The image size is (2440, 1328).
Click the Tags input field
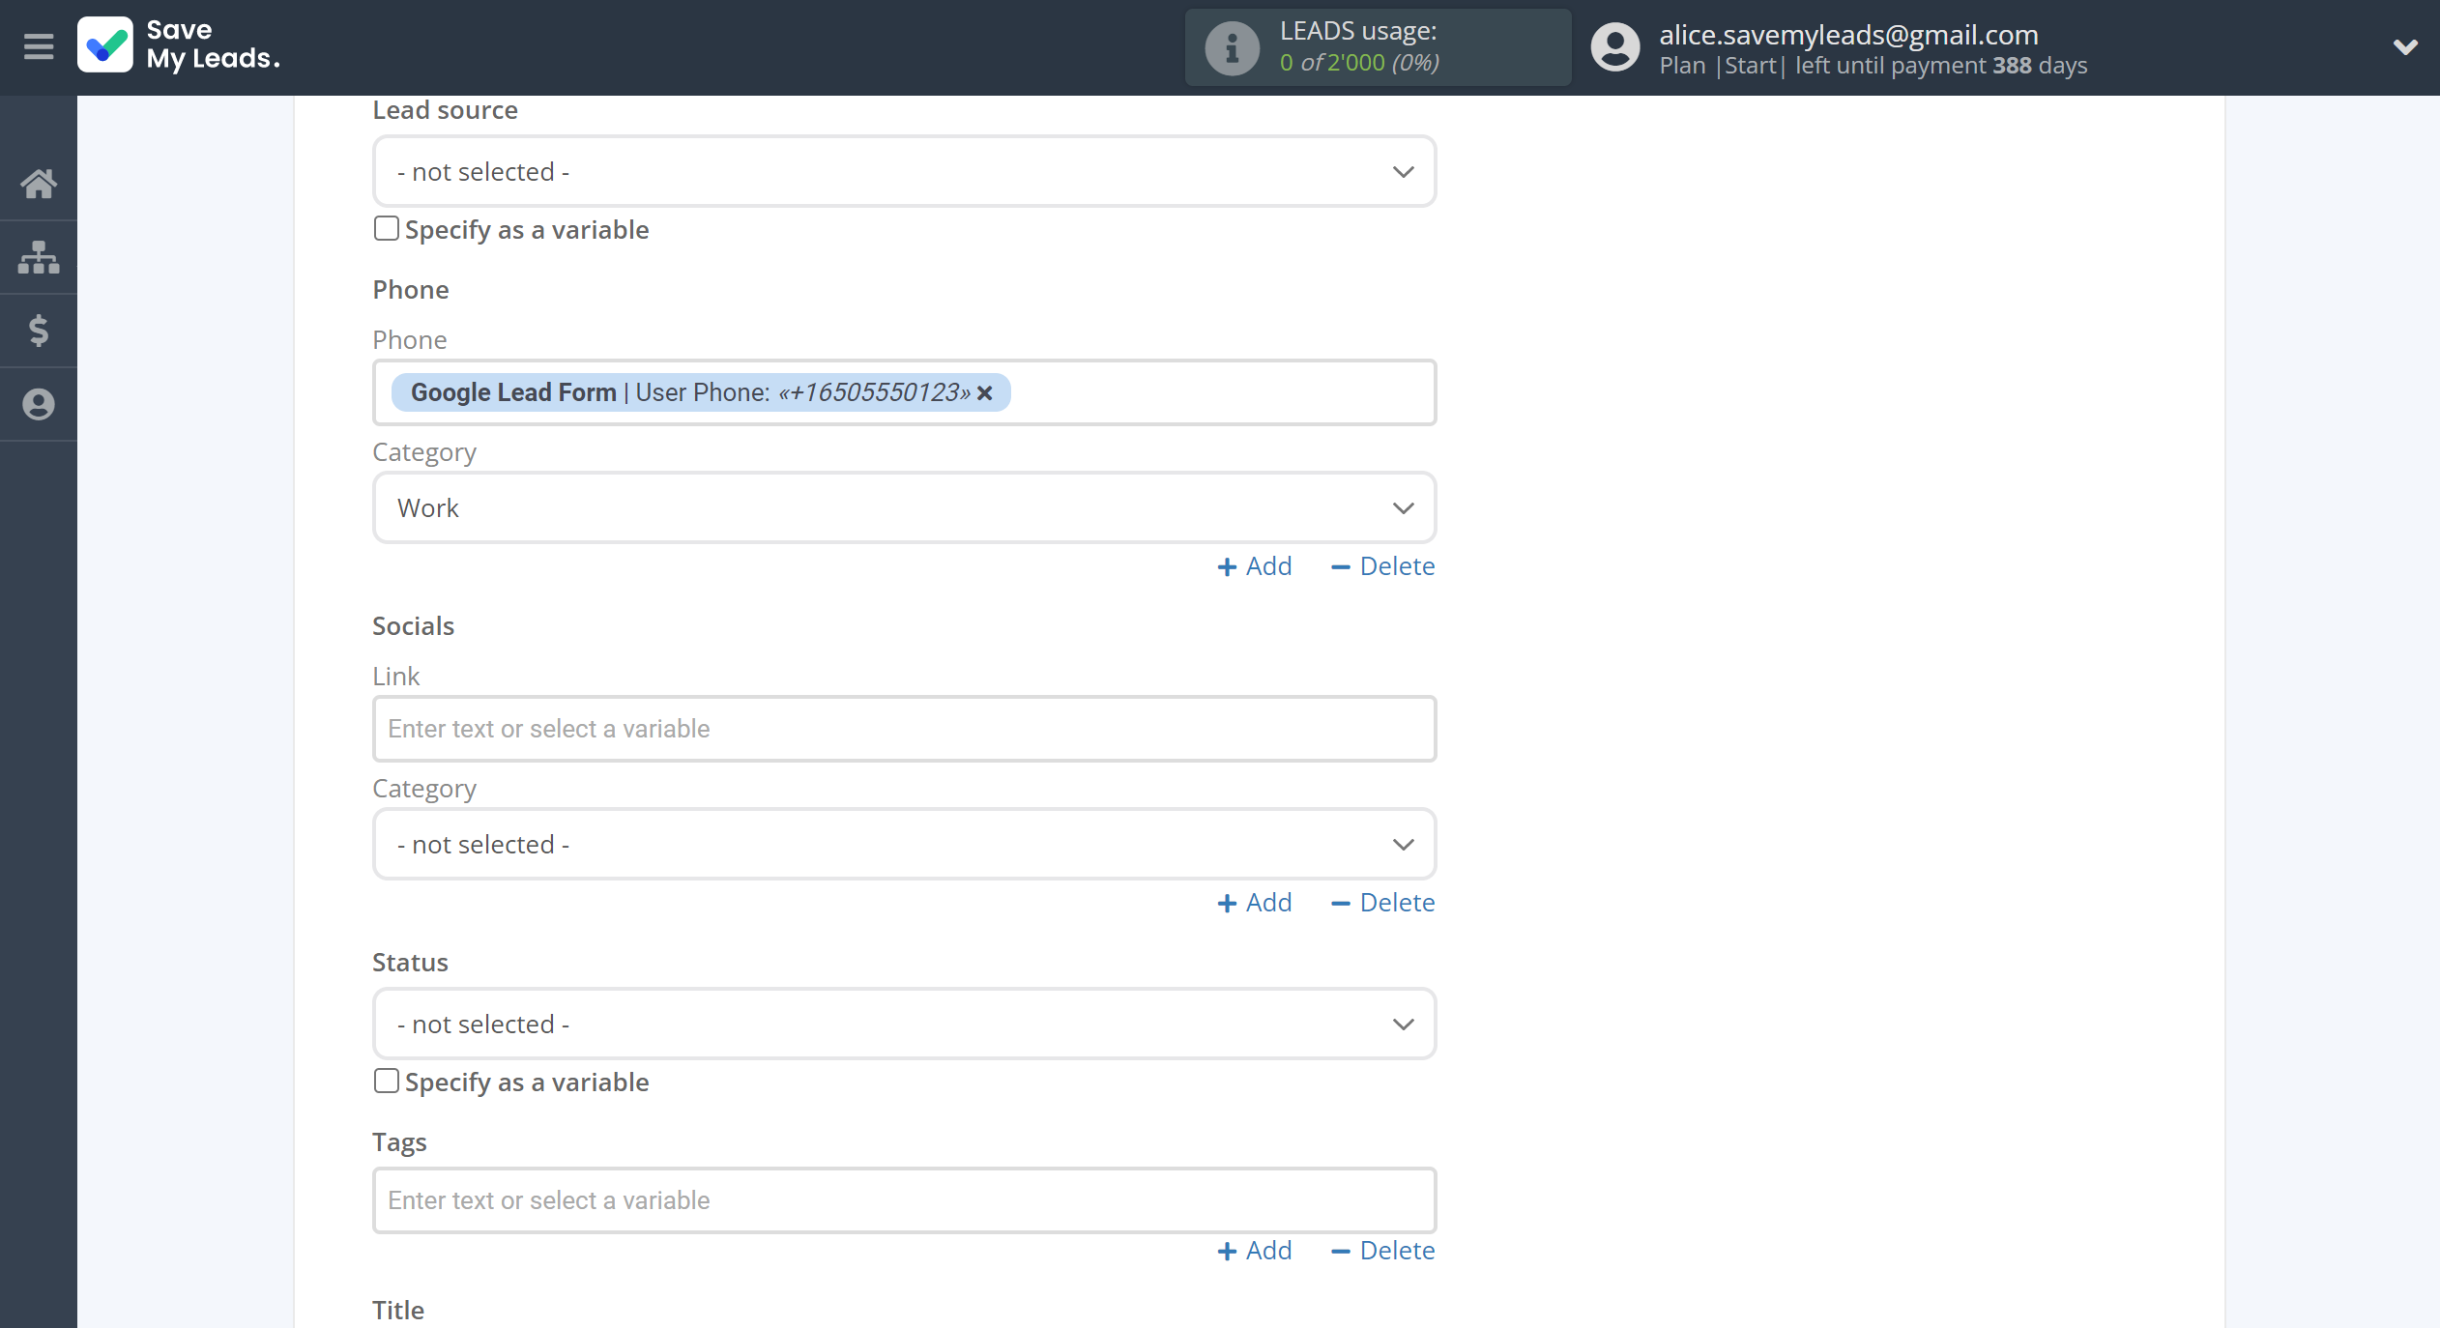point(905,1200)
